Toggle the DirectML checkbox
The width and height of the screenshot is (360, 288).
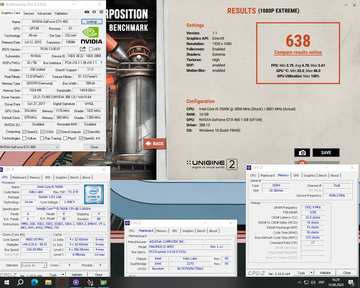coord(85,132)
